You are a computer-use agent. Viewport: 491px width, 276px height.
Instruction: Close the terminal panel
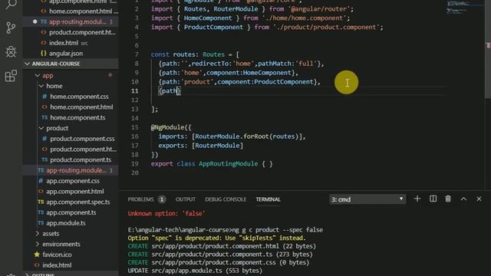tap(479, 199)
